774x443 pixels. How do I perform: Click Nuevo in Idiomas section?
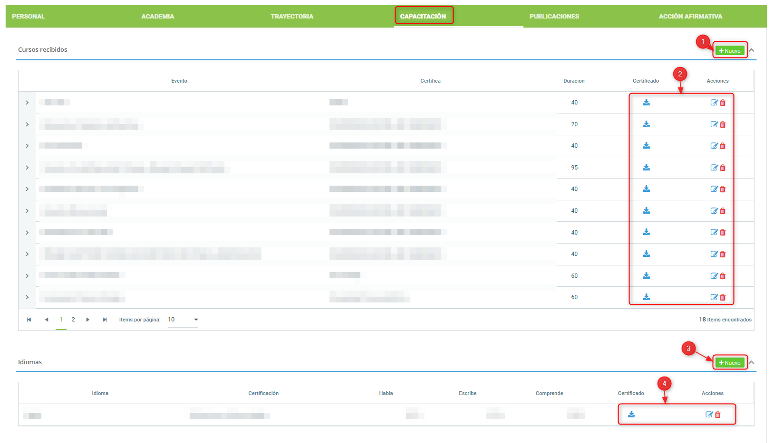point(730,363)
